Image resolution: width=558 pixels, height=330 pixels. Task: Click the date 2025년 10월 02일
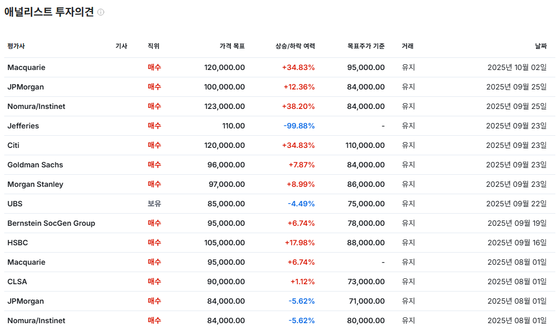tap(517, 67)
